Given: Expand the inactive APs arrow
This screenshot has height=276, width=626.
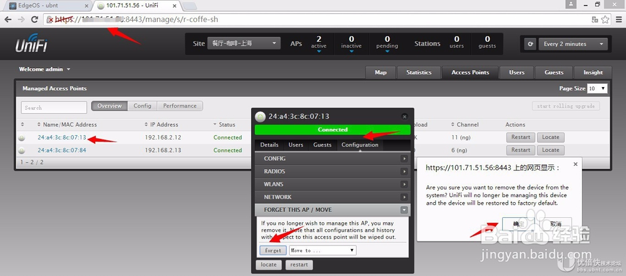Looking at the screenshot, I should point(351,51).
